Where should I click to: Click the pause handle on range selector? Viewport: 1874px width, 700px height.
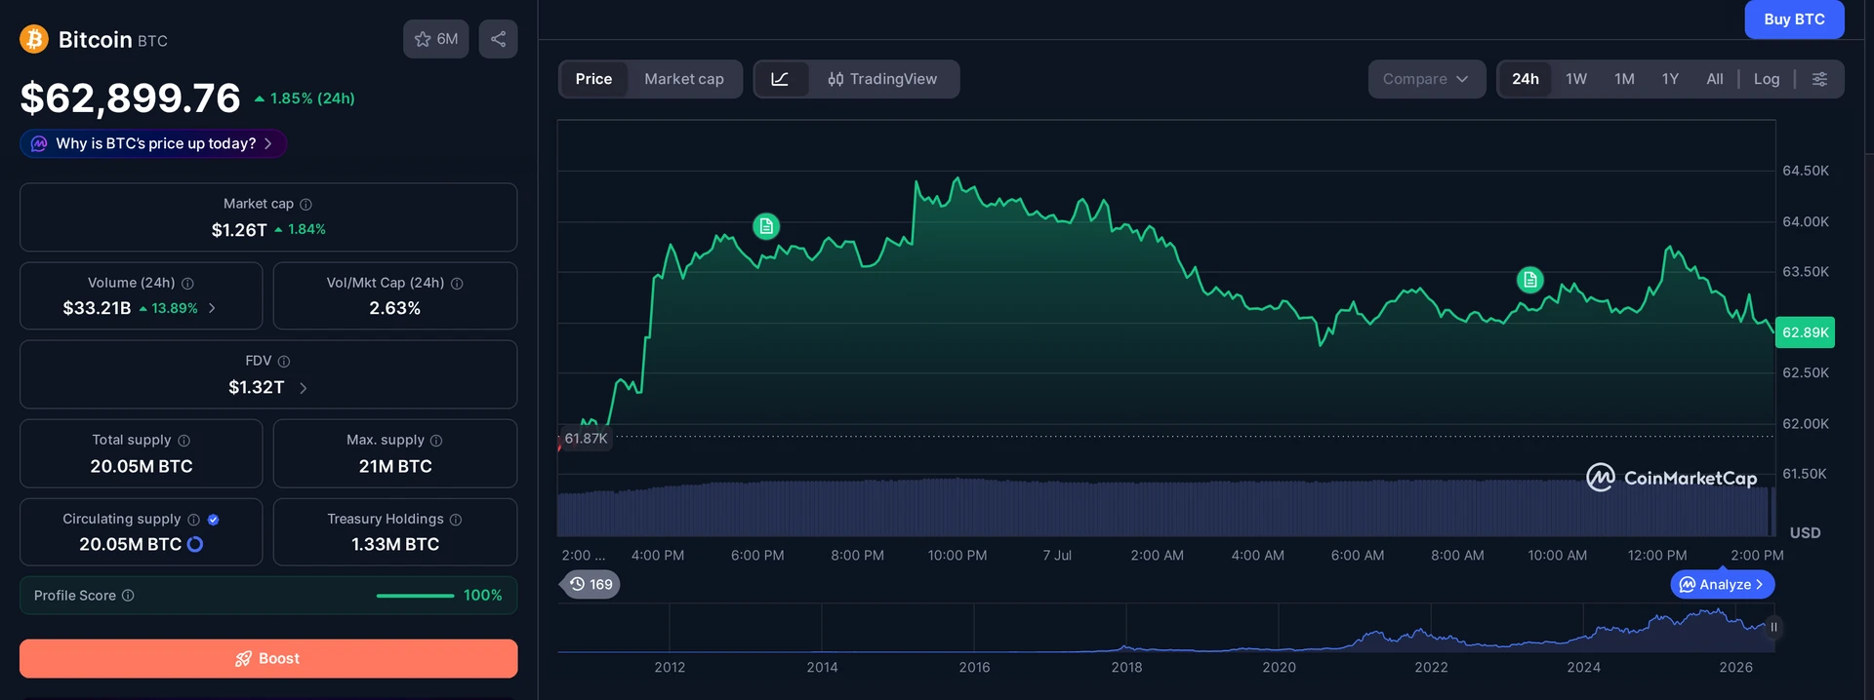tap(1773, 627)
